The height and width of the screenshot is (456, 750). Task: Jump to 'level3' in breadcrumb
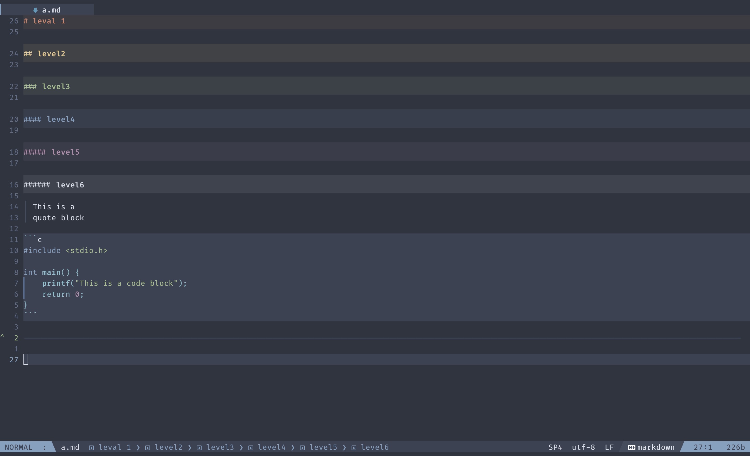(x=220, y=447)
